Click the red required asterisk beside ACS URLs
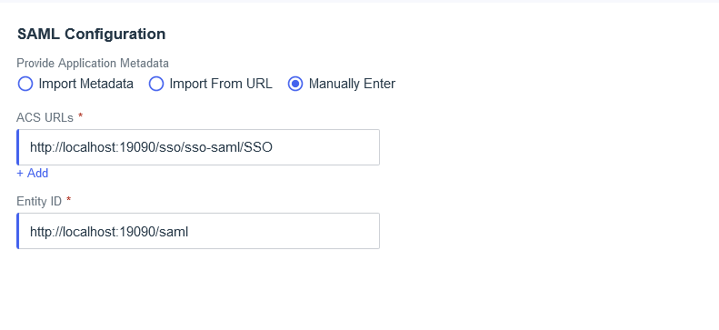The width and height of the screenshot is (719, 330). pyautogui.click(x=80, y=116)
